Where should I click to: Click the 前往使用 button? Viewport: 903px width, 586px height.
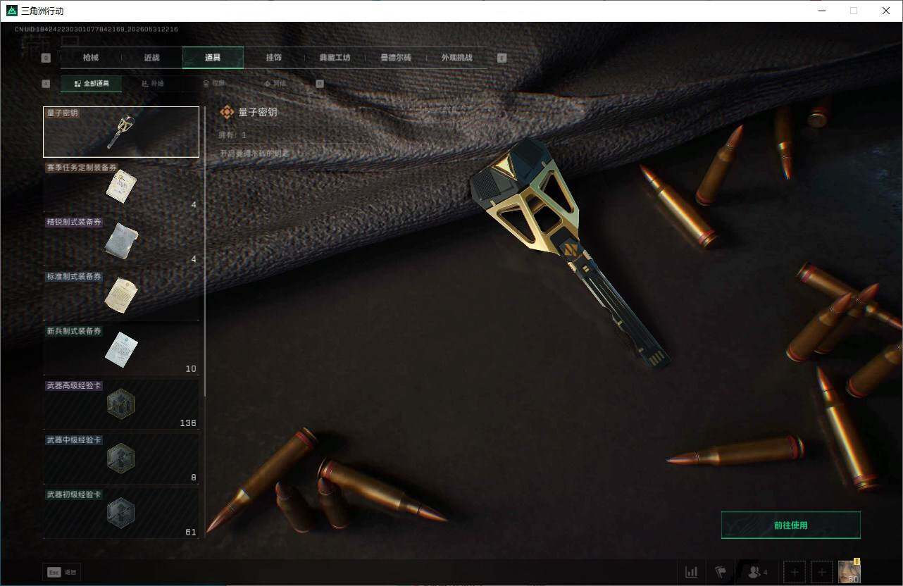click(x=790, y=525)
